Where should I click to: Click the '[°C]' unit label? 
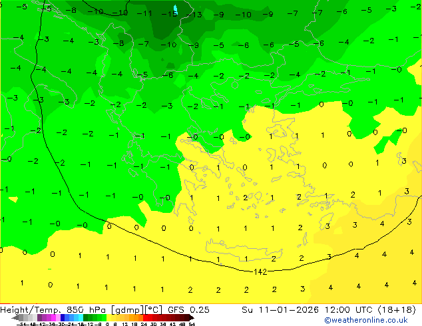point(154,310)
